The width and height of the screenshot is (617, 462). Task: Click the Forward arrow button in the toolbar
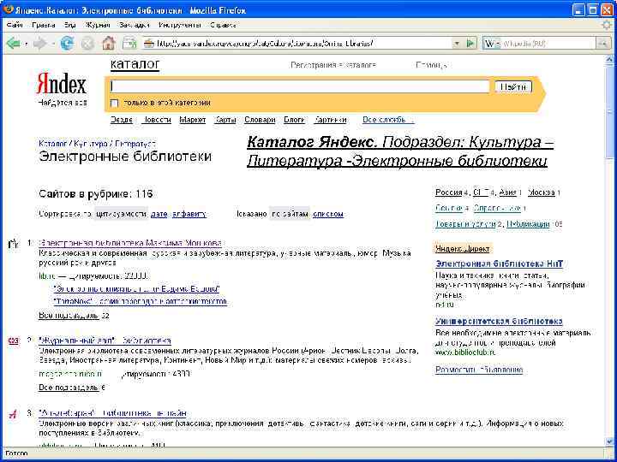tap(39, 44)
